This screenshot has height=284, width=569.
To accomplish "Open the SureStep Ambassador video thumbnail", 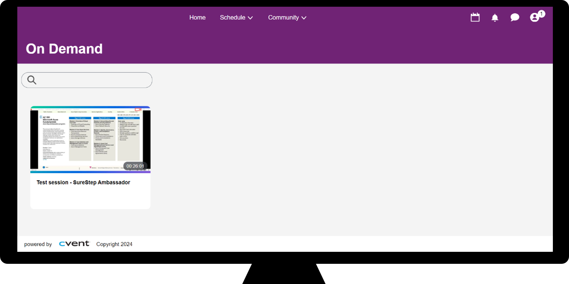I will (x=90, y=140).
